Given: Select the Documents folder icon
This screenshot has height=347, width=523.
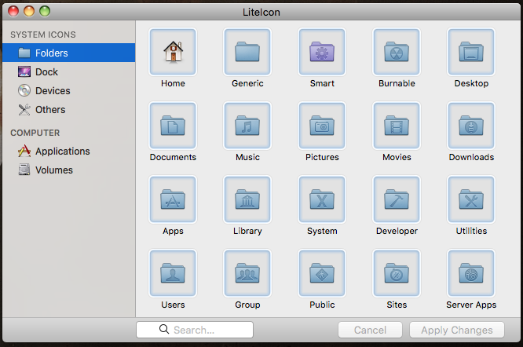Looking at the screenshot, I should 173,126.
